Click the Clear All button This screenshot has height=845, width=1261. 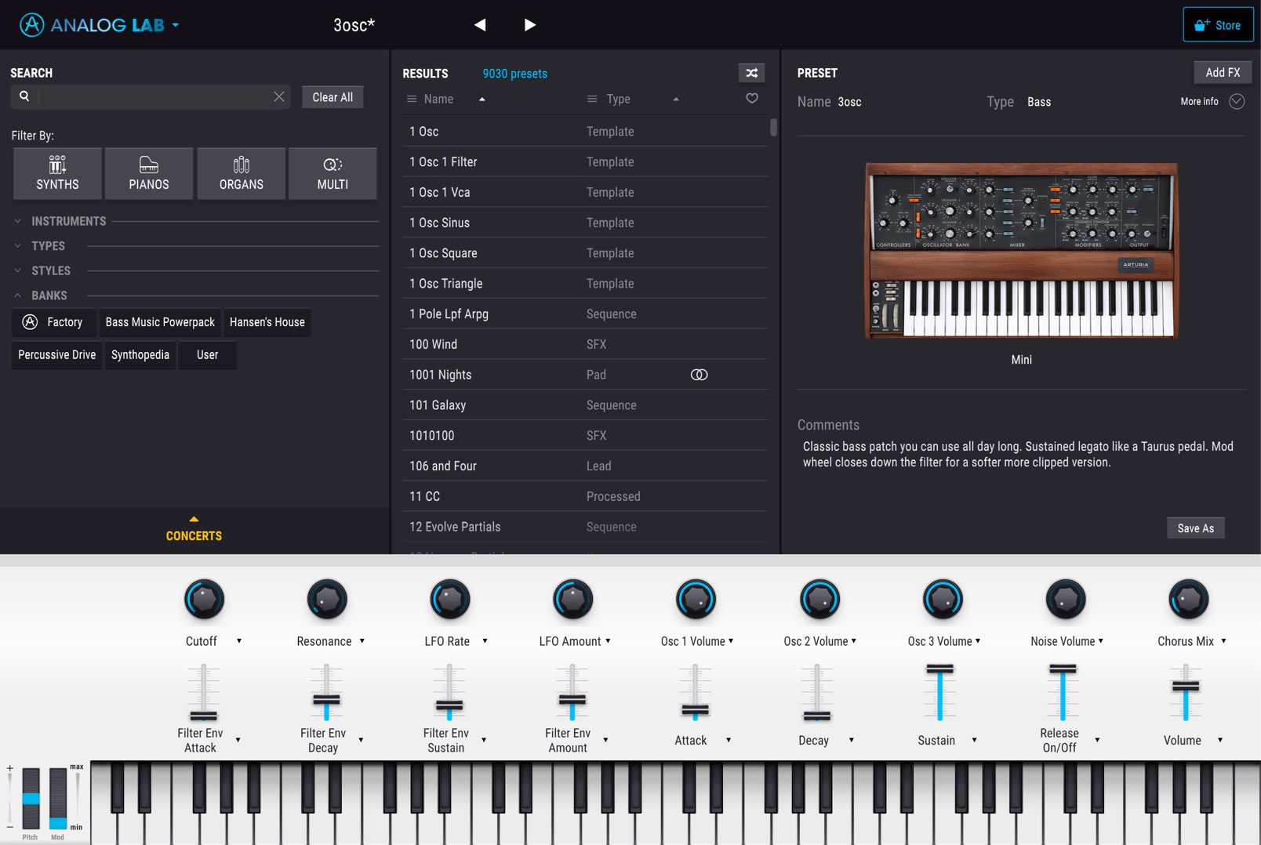click(x=333, y=97)
